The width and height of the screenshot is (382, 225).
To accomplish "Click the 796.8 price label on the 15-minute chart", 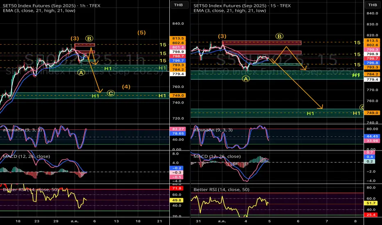I will 372,63.
